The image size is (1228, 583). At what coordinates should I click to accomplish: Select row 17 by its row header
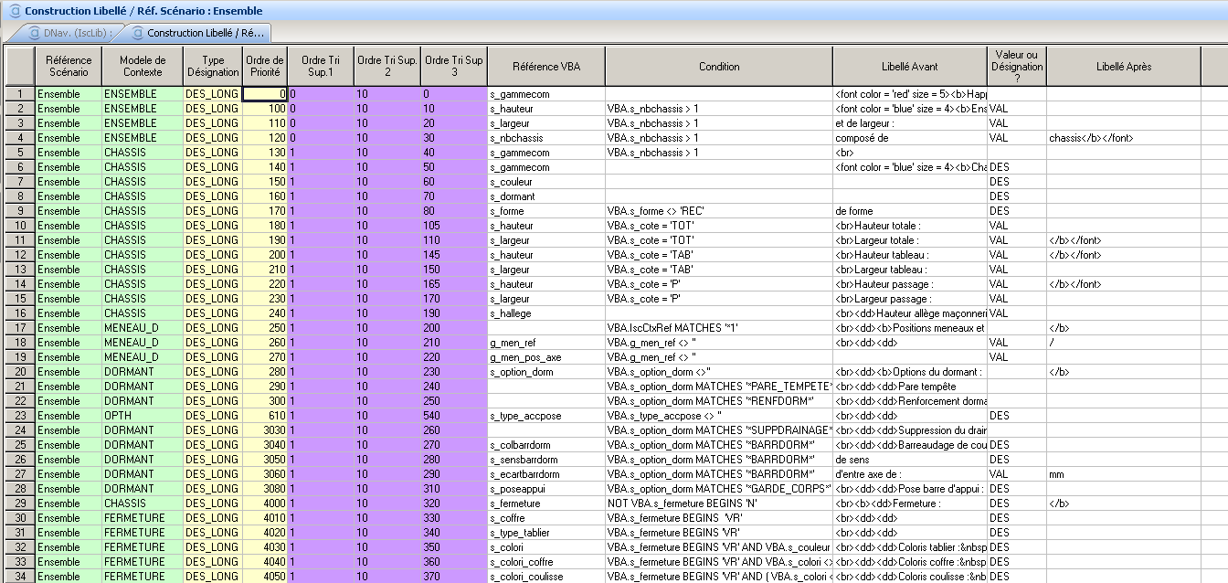20,328
